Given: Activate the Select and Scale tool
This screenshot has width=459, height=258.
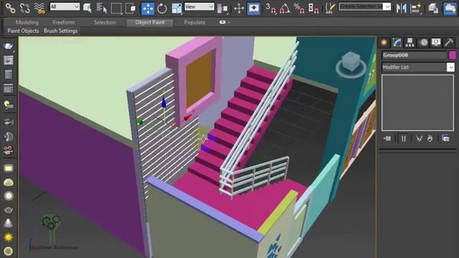Looking at the screenshot, I should point(176,9).
